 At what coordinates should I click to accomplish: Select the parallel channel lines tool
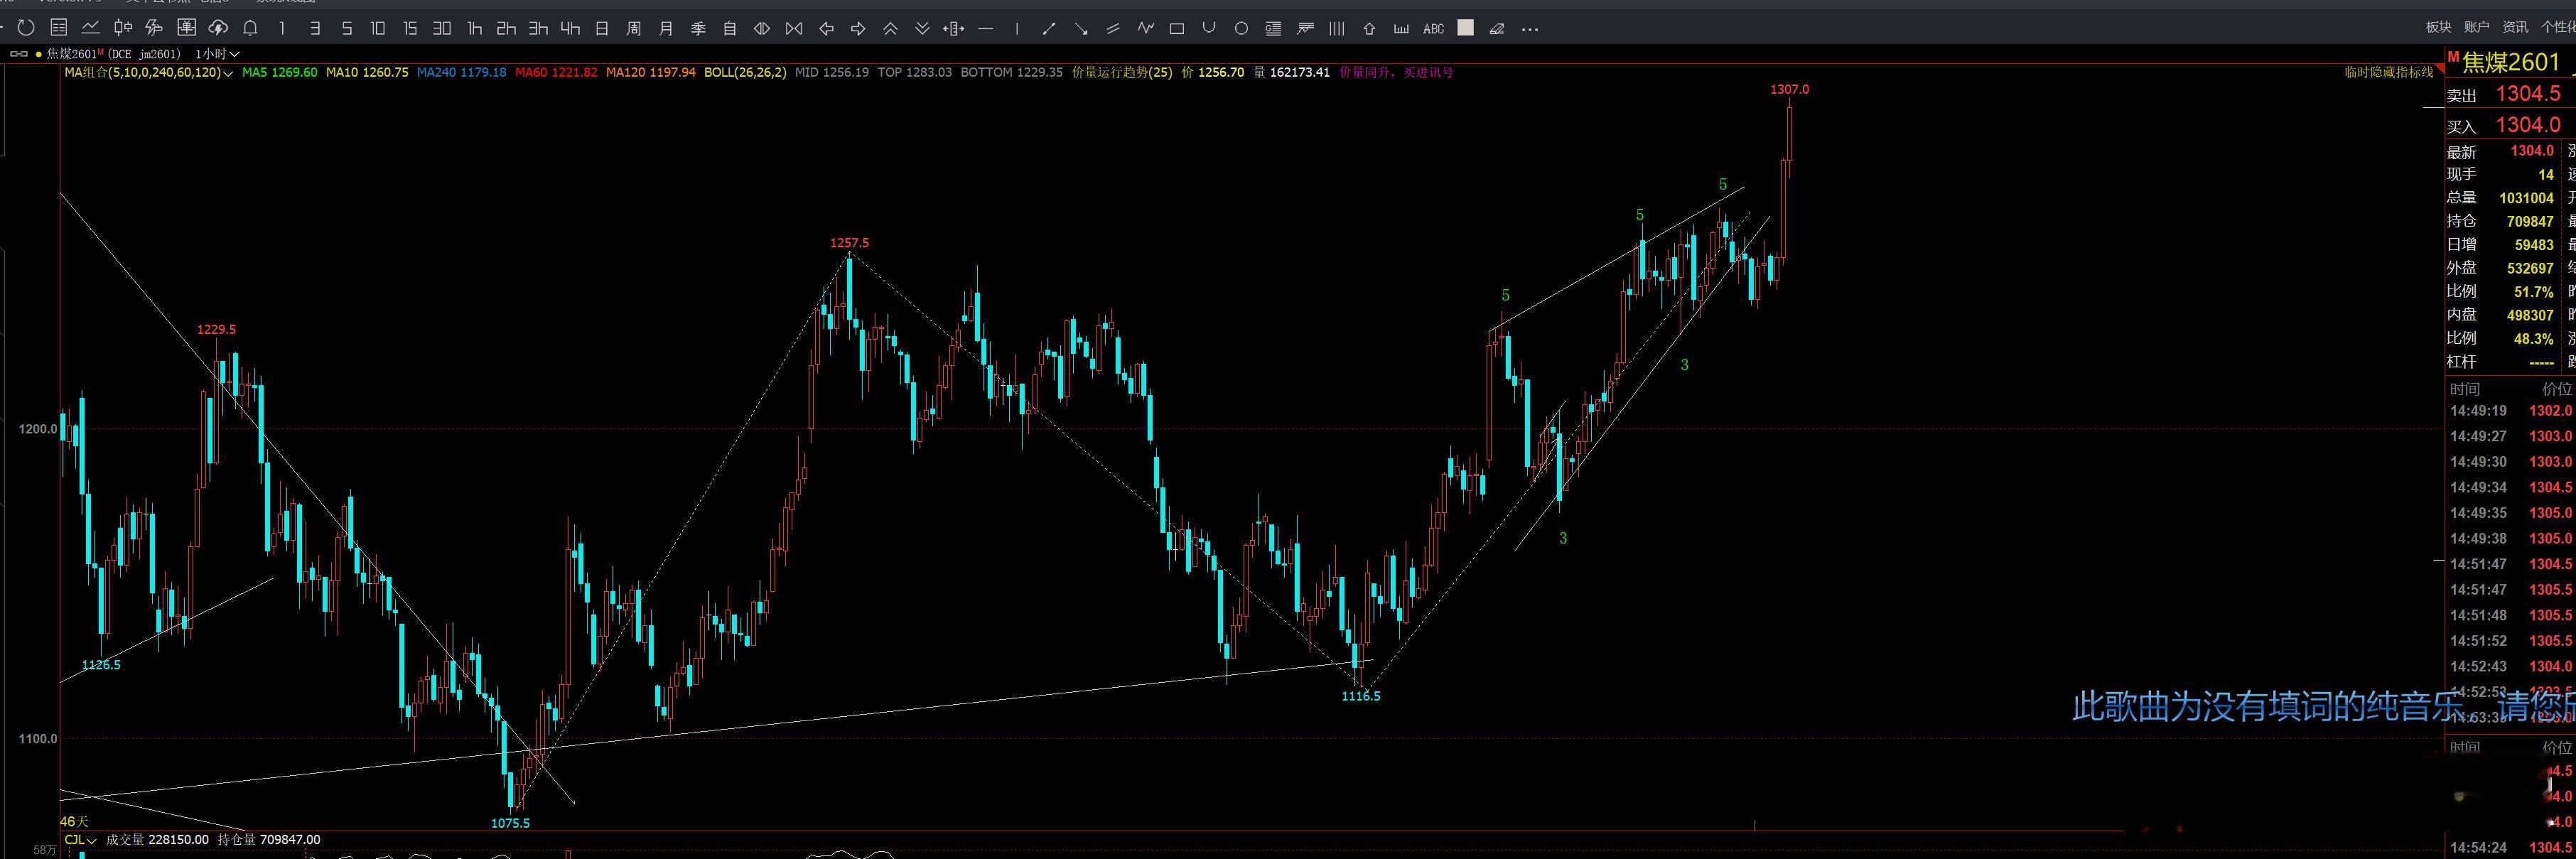(x=1113, y=29)
